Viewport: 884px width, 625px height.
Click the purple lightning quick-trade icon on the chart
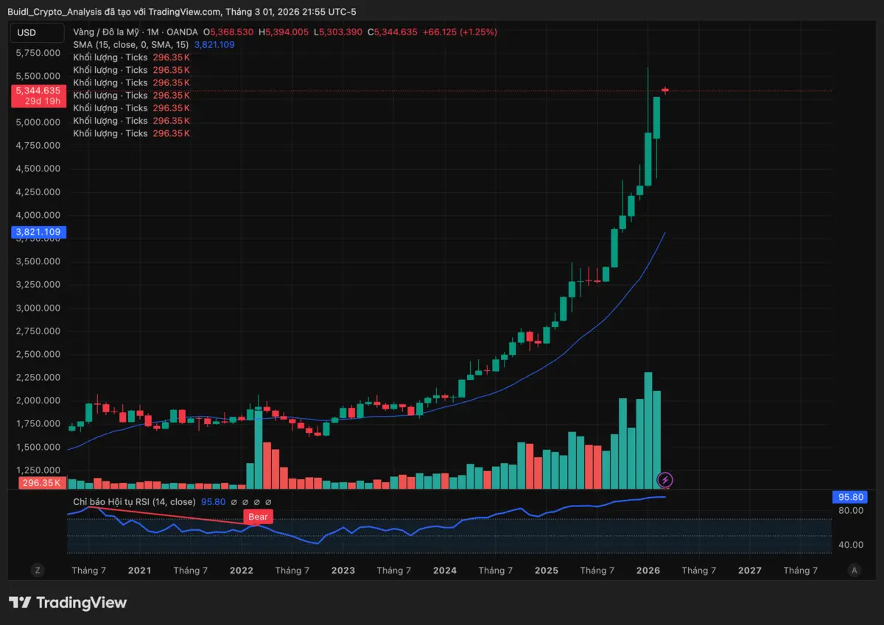coord(664,480)
